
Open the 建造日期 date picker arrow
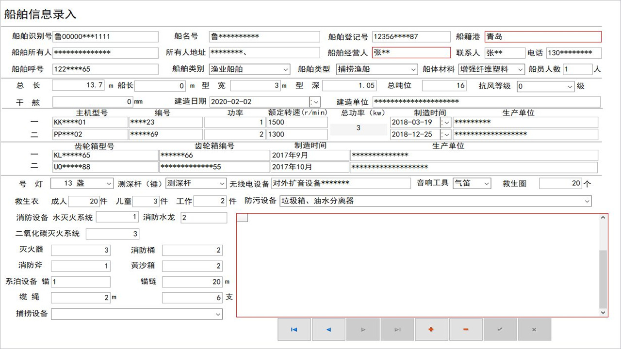(x=315, y=102)
